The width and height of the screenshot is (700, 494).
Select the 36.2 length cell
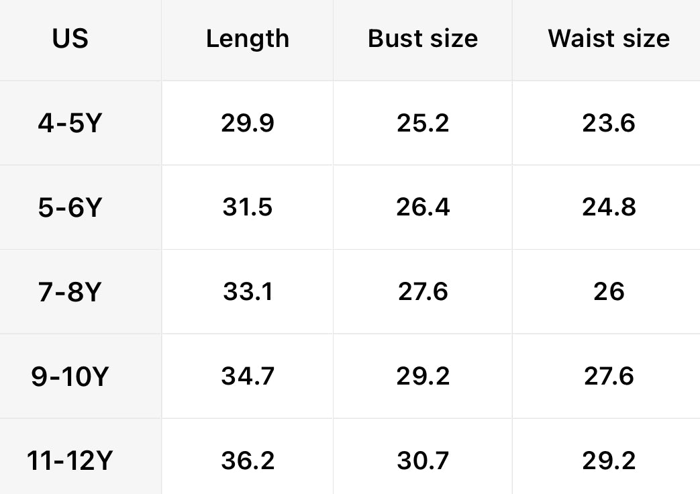pyautogui.click(x=247, y=461)
